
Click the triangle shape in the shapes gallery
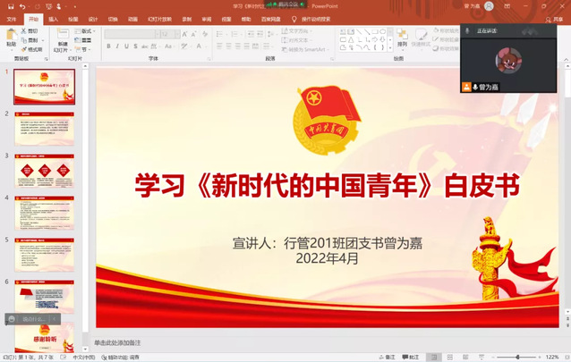coord(351,39)
